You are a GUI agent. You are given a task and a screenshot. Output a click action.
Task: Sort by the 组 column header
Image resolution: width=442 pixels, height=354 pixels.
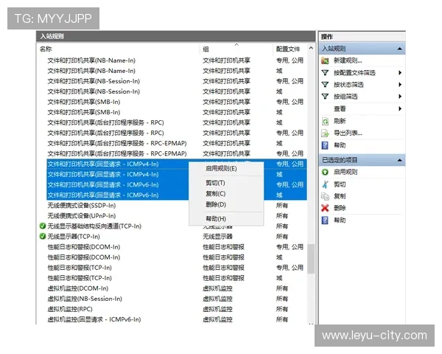click(x=206, y=49)
